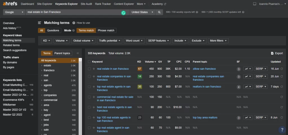
Task: Open weekly reports left help icon
Action: click(x=197, y=12)
